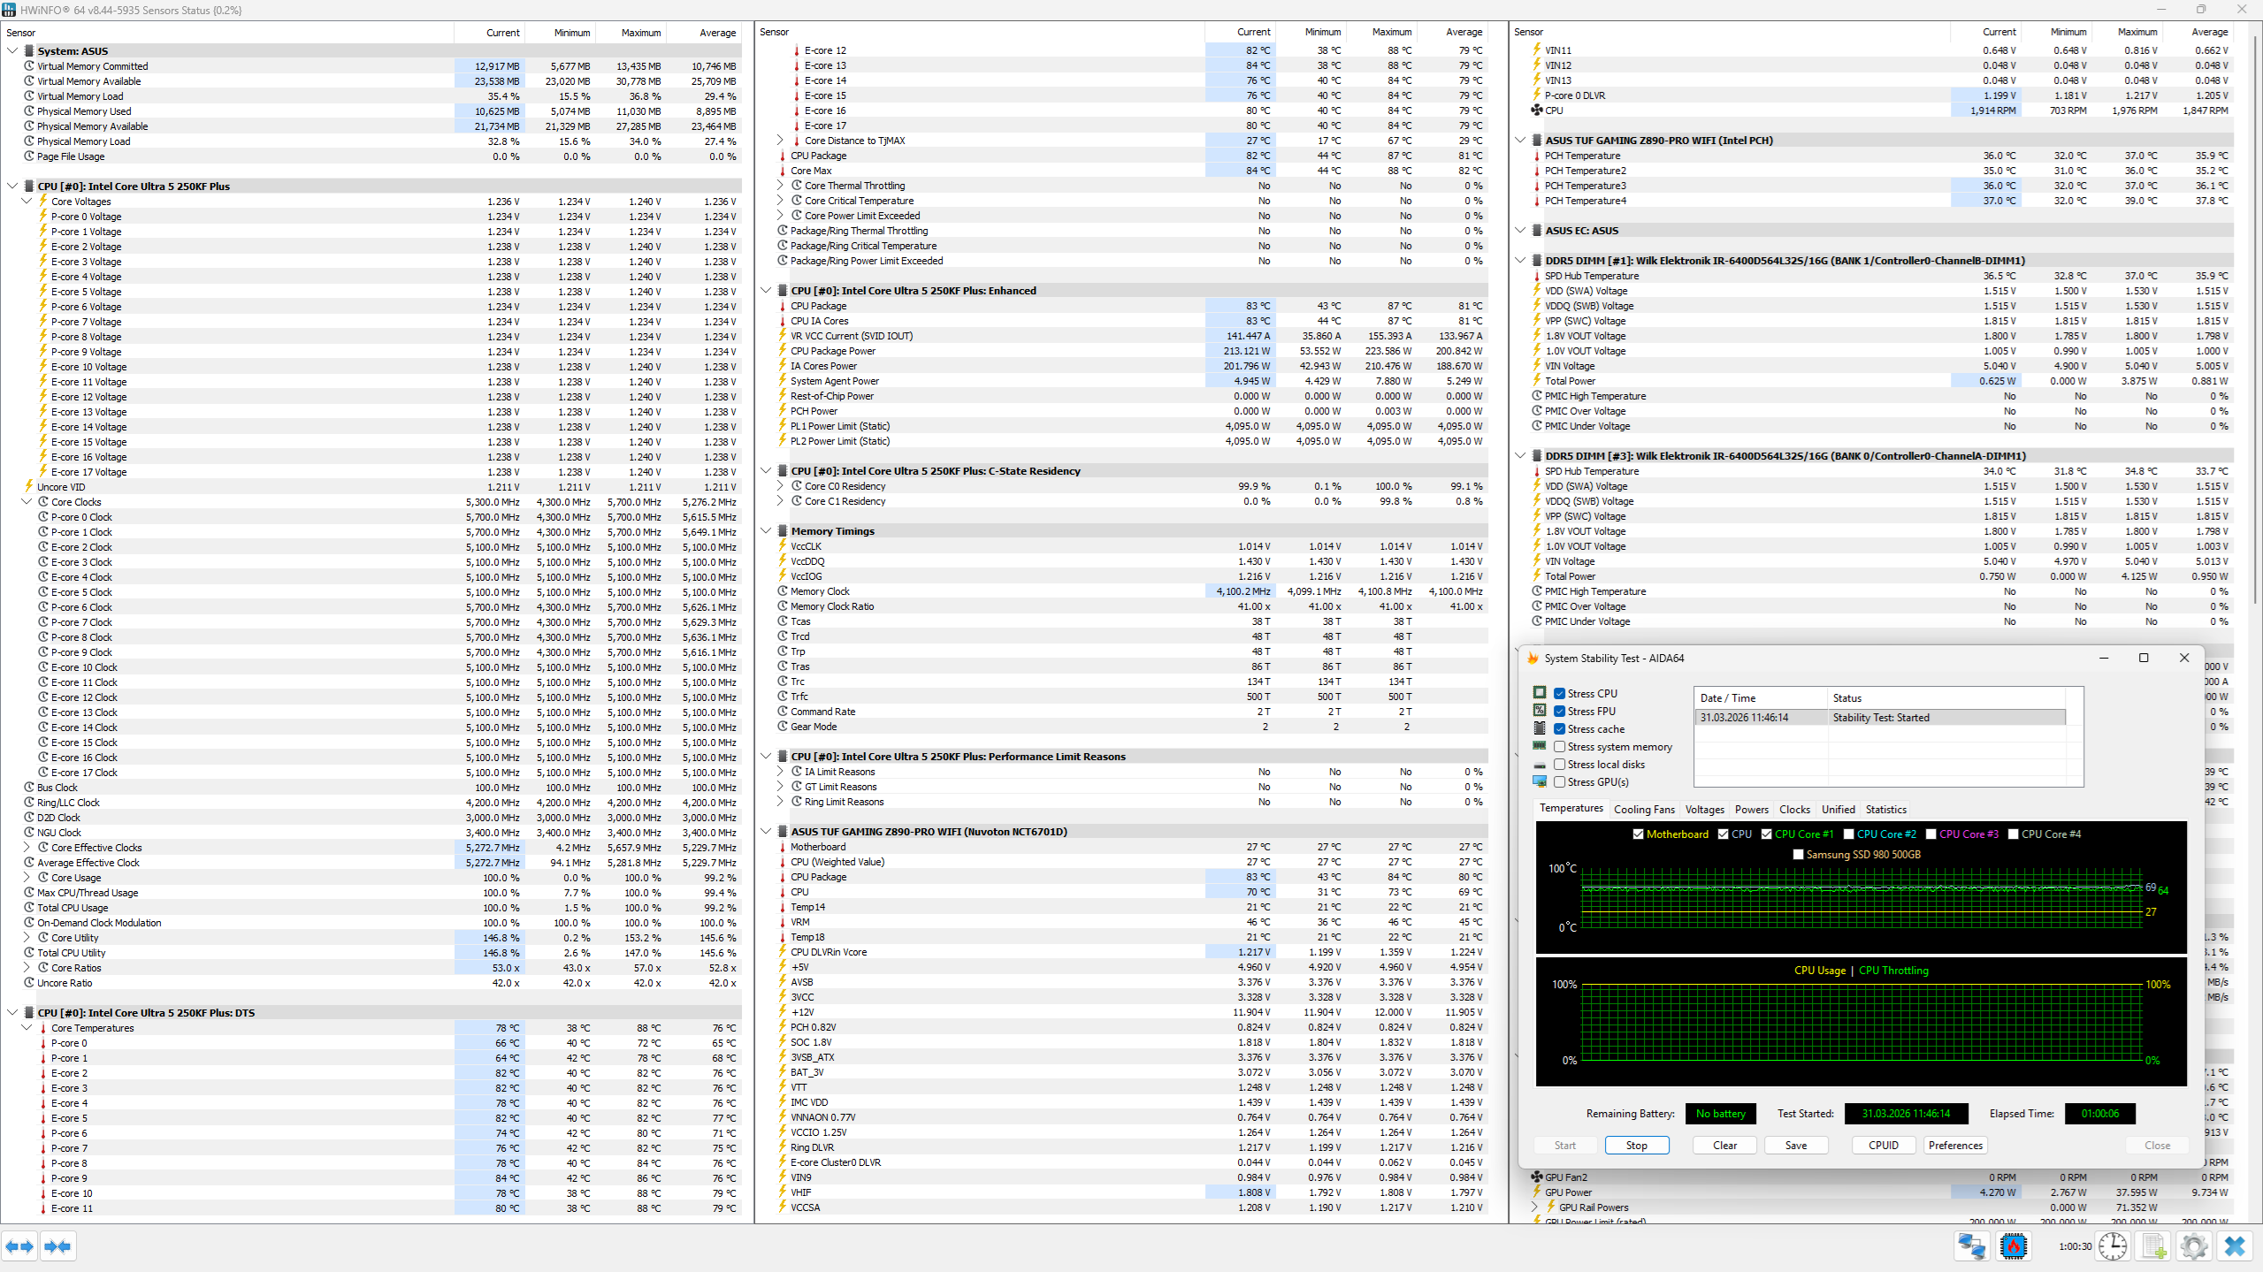Enable Stress system memory checkbox
The height and width of the screenshot is (1272, 2263).
[1560, 747]
